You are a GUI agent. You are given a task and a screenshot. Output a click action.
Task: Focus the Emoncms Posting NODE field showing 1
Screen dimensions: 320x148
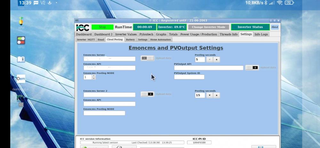(x=88, y=77)
